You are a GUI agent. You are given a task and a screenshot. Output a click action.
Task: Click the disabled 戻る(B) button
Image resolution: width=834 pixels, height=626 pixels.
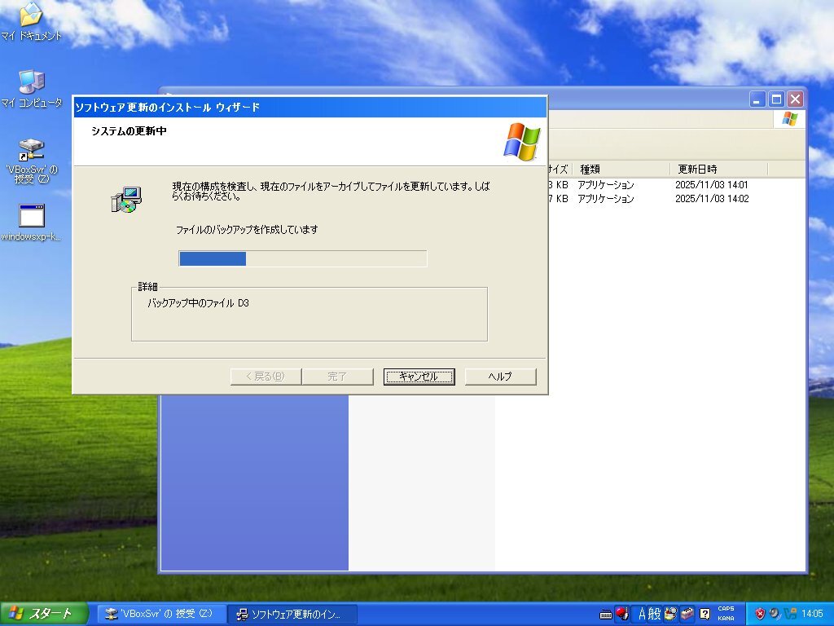point(266,377)
